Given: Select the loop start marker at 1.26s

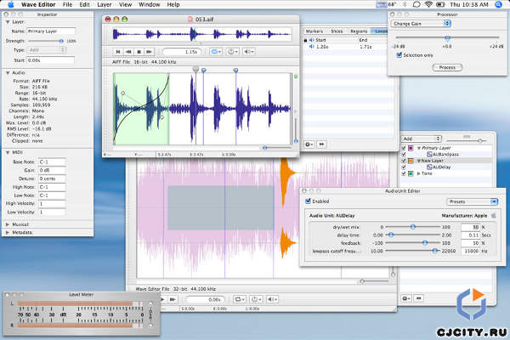Looking at the screenshot, I should [204, 71].
